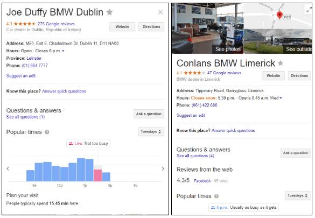The image size is (315, 218).
Task: Select the pink live bar in the chart
Action: (97, 175)
